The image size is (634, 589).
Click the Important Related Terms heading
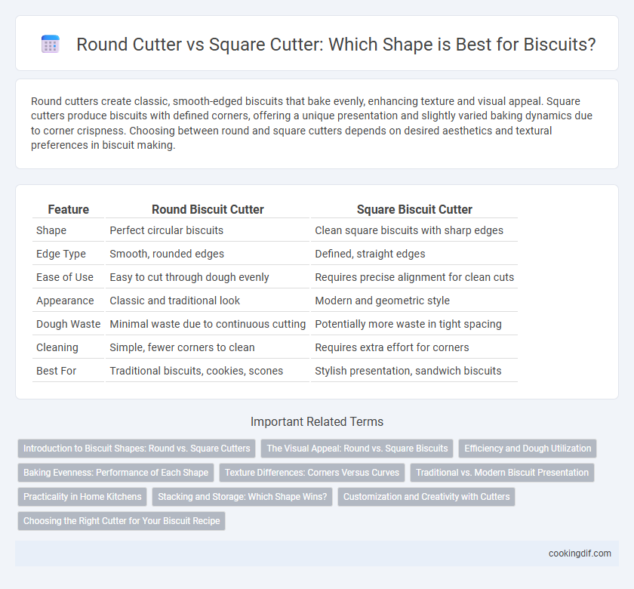coord(317,421)
